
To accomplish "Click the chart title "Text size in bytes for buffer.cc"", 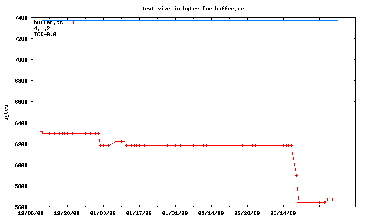I will (x=189, y=9).
